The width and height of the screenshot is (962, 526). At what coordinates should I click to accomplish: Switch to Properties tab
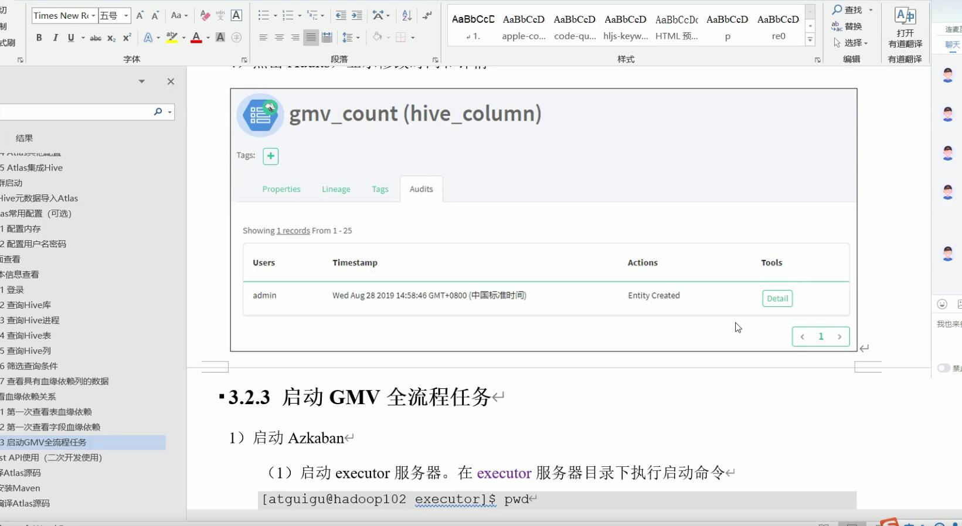(x=281, y=189)
